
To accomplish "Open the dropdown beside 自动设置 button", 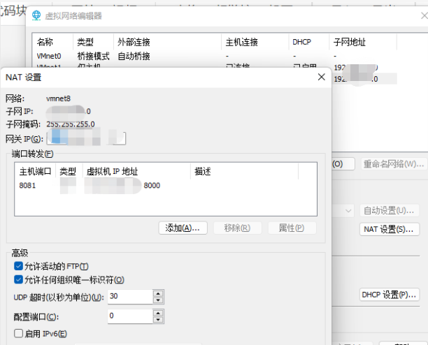I will click(348, 210).
